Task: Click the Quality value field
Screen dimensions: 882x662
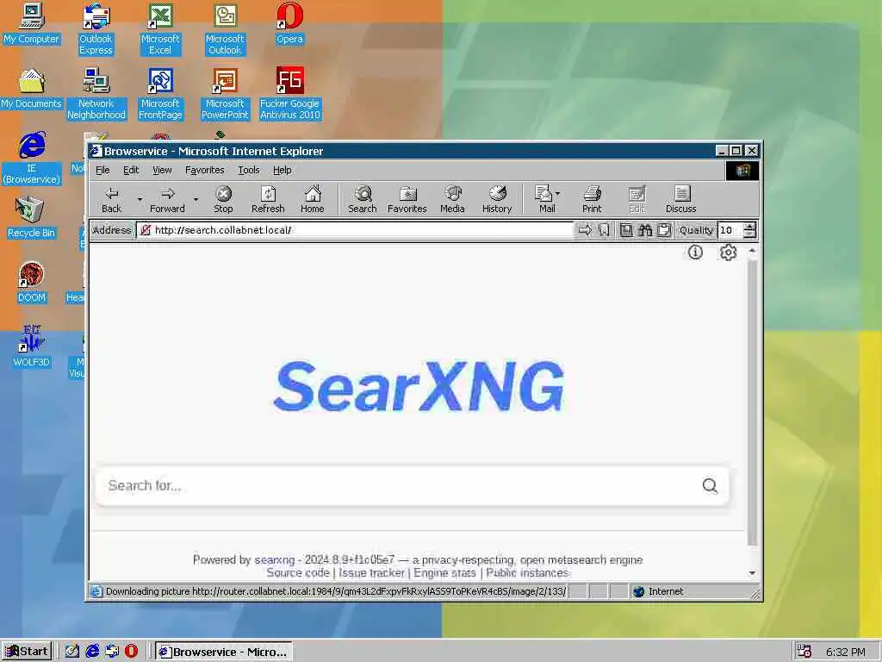Action: click(730, 229)
